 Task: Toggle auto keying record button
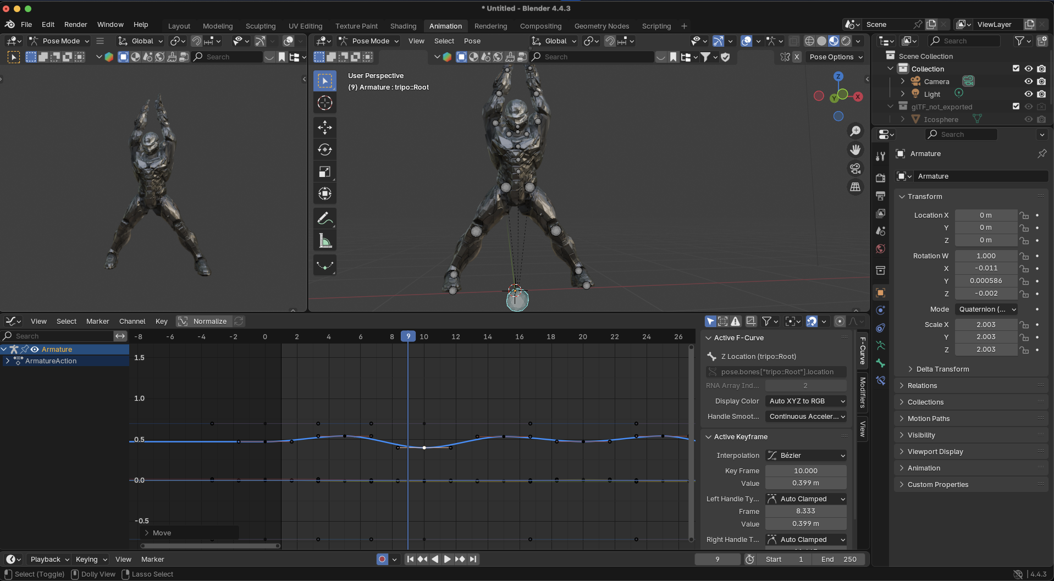point(382,559)
